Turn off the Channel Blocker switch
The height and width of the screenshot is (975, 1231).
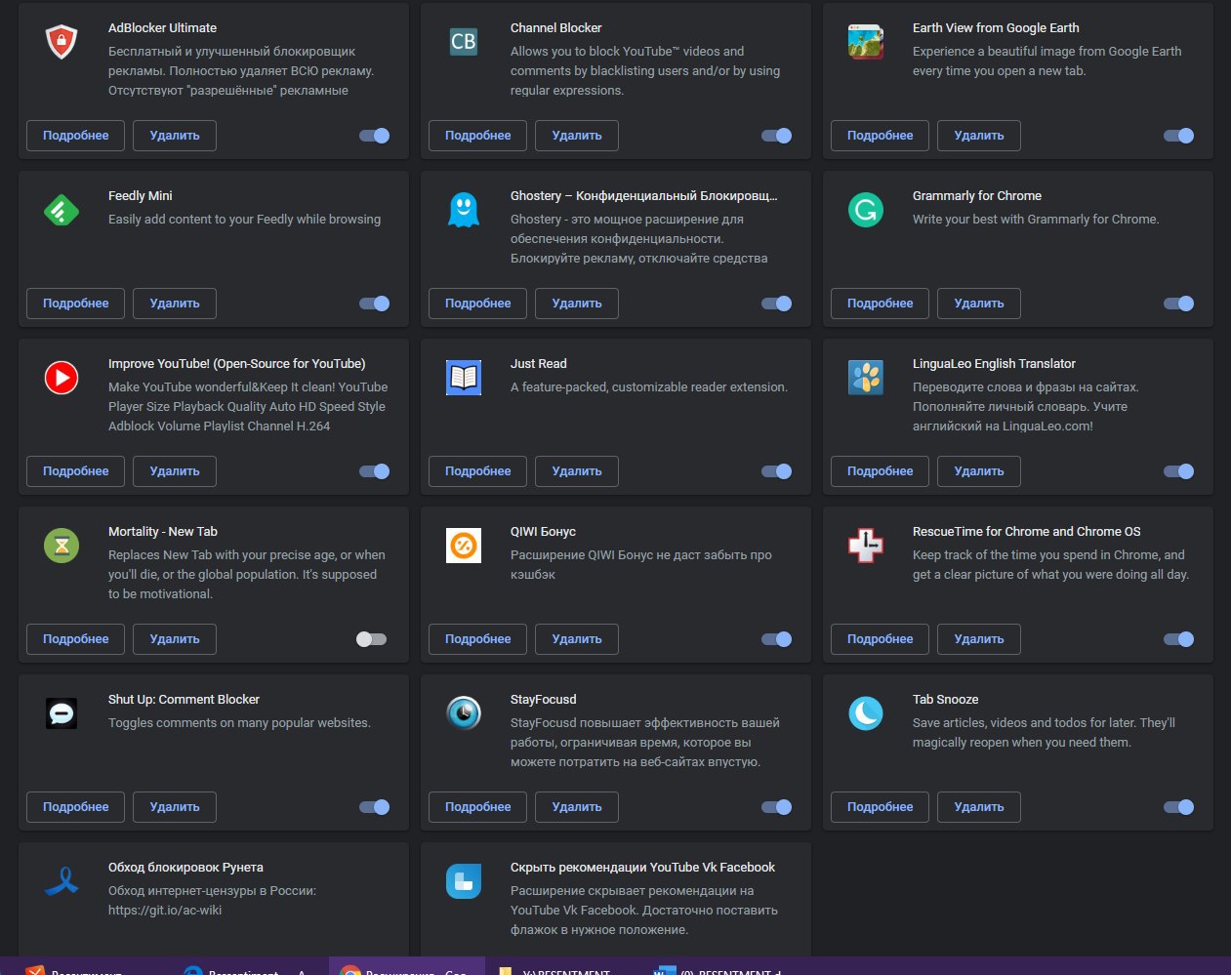777,136
